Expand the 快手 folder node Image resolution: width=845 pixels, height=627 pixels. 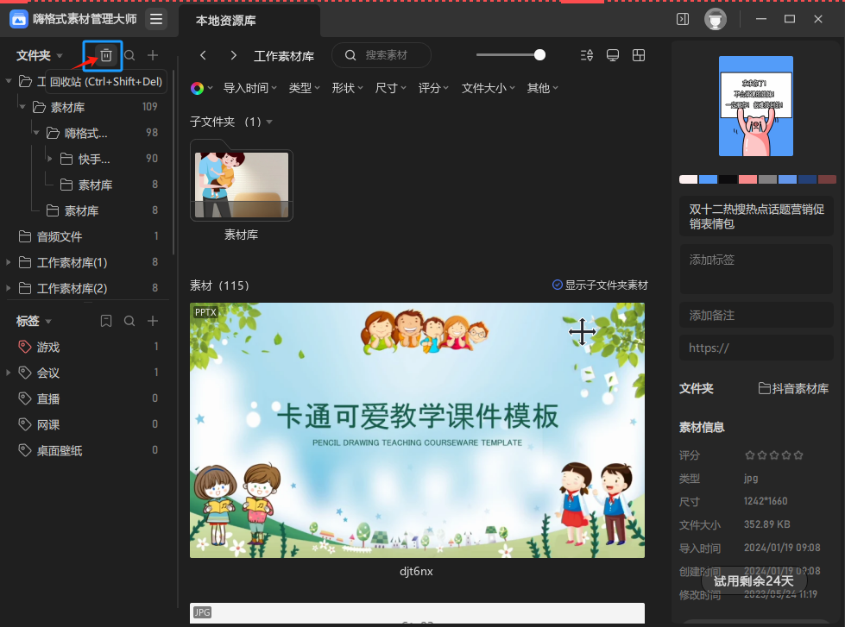[49, 159]
